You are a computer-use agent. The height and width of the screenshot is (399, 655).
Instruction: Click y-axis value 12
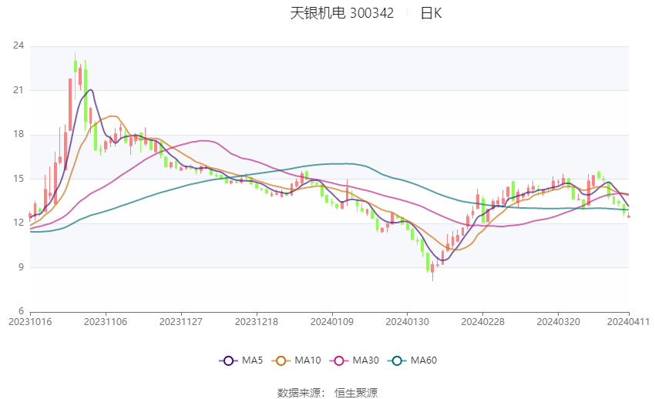18,223
